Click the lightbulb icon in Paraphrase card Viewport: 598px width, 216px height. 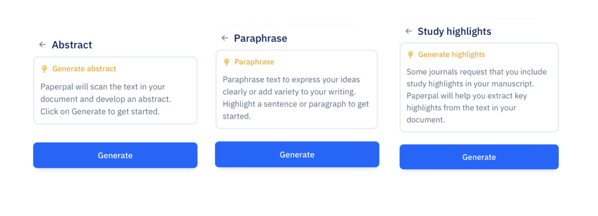point(227,62)
